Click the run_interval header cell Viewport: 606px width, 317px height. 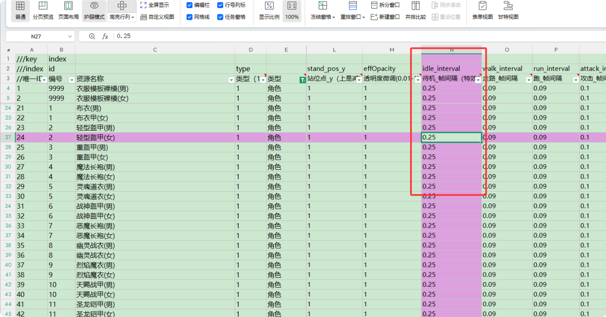(x=556, y=69)
